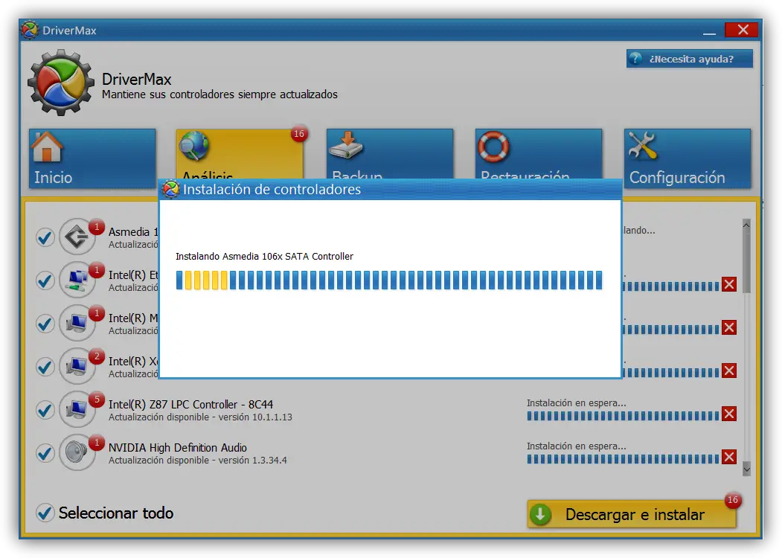Click the Asmedia controller device icon
The image size is (782, 558).
[77, 237]
